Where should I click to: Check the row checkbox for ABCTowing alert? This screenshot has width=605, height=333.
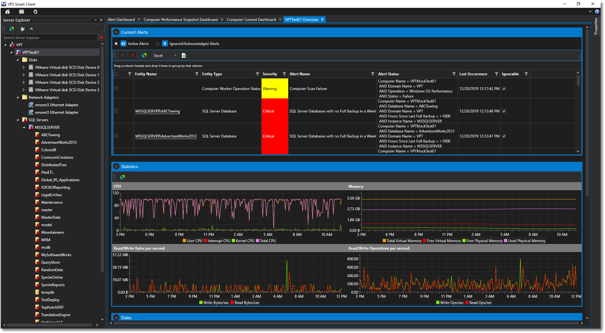click(116, 111)
